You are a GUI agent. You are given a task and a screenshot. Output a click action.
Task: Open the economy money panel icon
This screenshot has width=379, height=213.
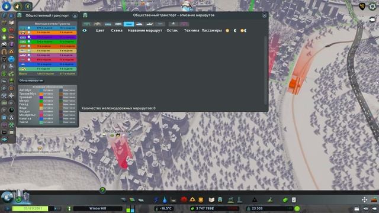point(285,200)
